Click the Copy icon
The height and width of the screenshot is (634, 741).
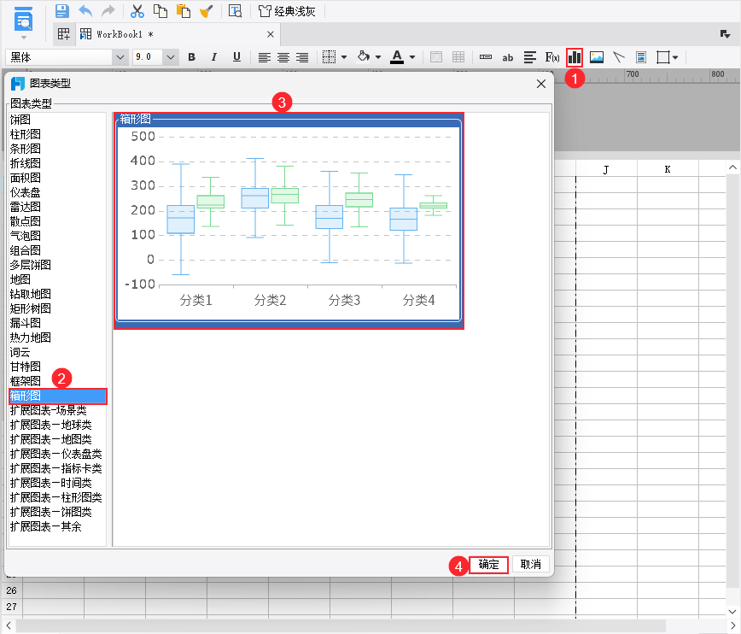(160, 11)
